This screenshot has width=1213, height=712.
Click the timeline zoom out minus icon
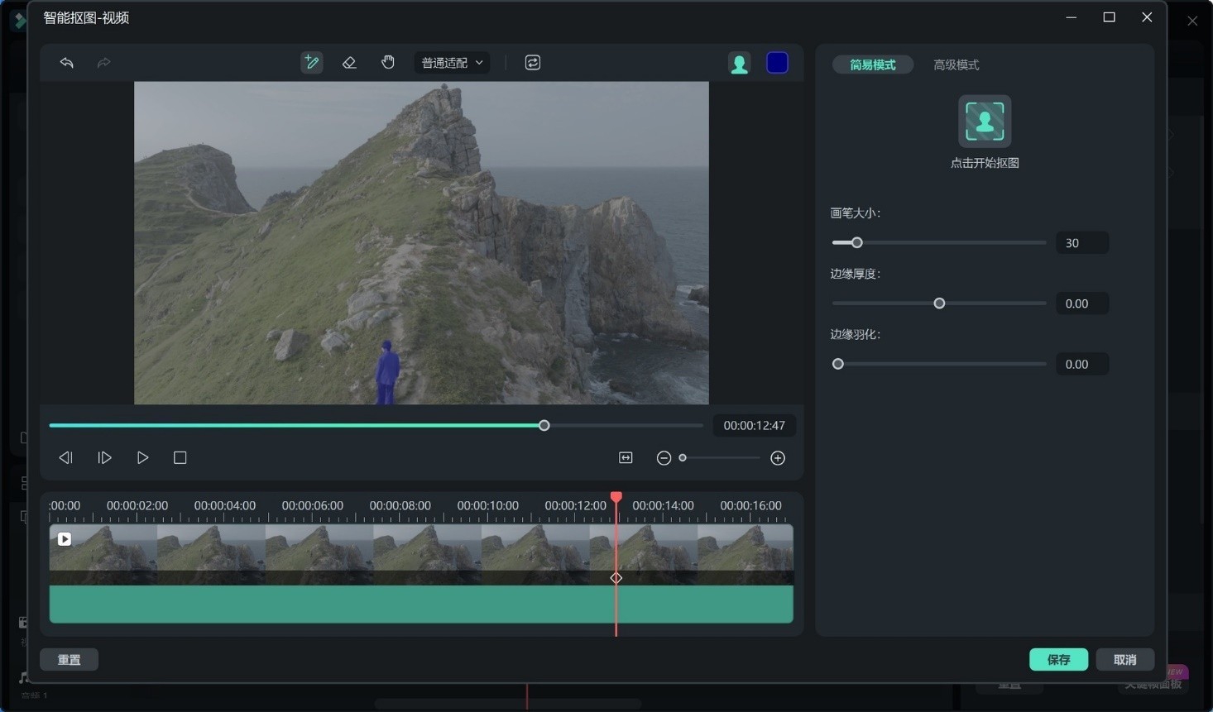(664, 458)
